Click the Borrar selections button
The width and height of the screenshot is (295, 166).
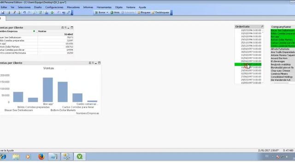[100, 12]
